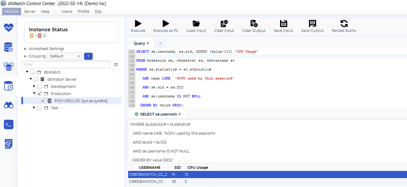Uncheck the P001-ORCL12C instance checkbox
The width and height of the screenshot is (407, 187).
pyautogui.click(x=43, y=101)
